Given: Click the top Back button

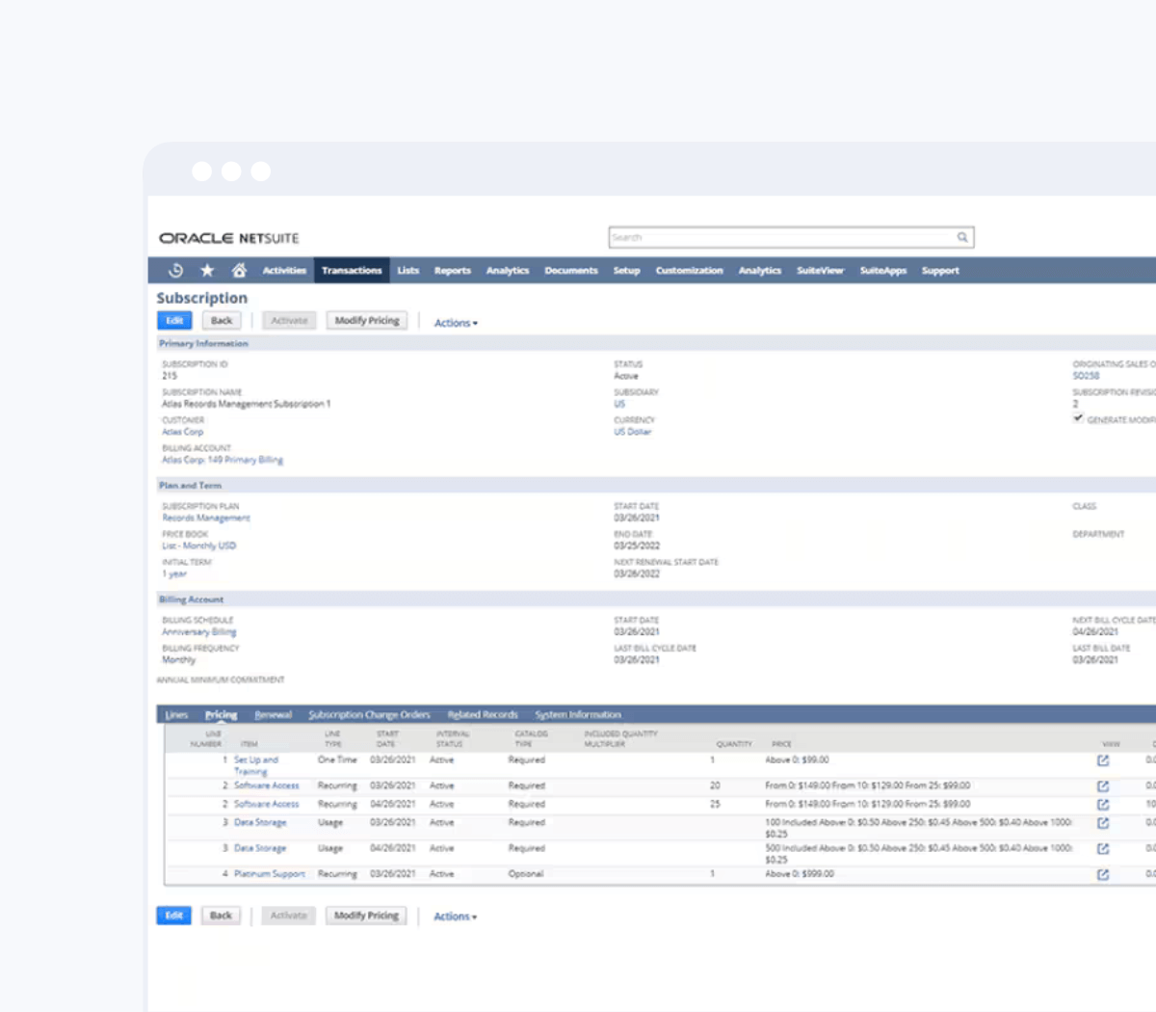Looking at the screenshot, I should [x=222, y=321].
